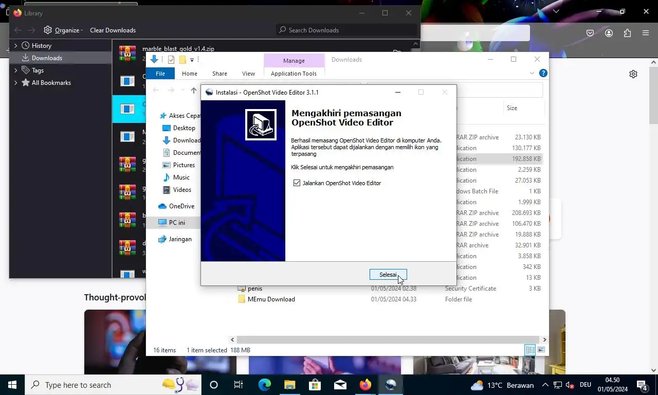Viewport: 658px width, 395px height.
Task: Open new tab page settings gear
Action: 633,74
